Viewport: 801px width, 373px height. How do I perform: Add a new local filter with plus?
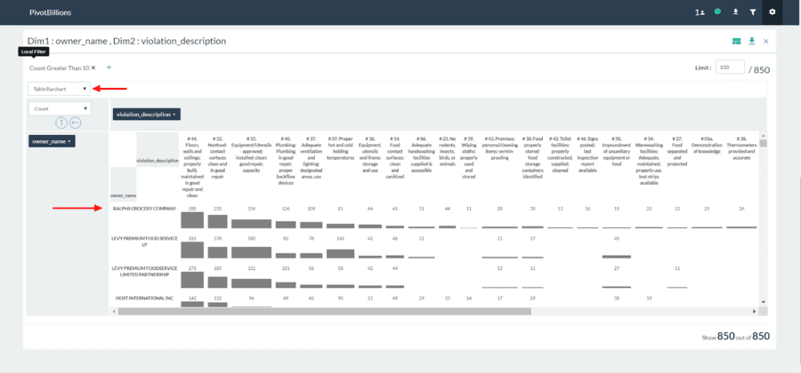click(x=109, y=67)
